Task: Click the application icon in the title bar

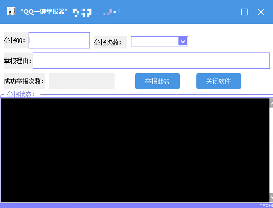Action: click(11, 11)
